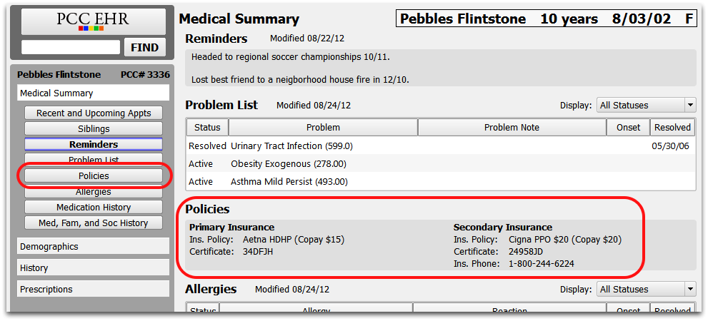Expand Problem List Display status dropdown
Image resolution: width=708 pixels, height=321 pixels.
click(647, 106)
